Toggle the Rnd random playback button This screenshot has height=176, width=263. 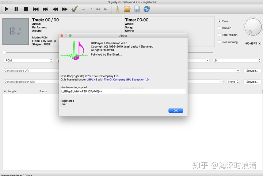pos(106,9)
